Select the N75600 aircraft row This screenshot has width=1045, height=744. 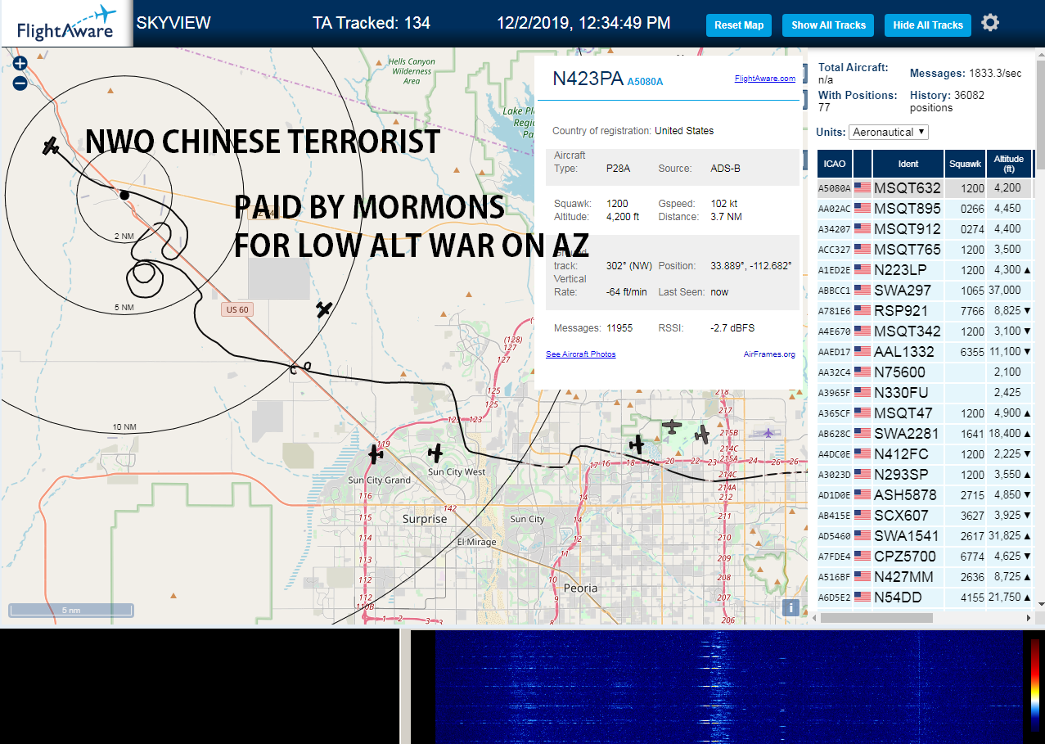[925, 372]
